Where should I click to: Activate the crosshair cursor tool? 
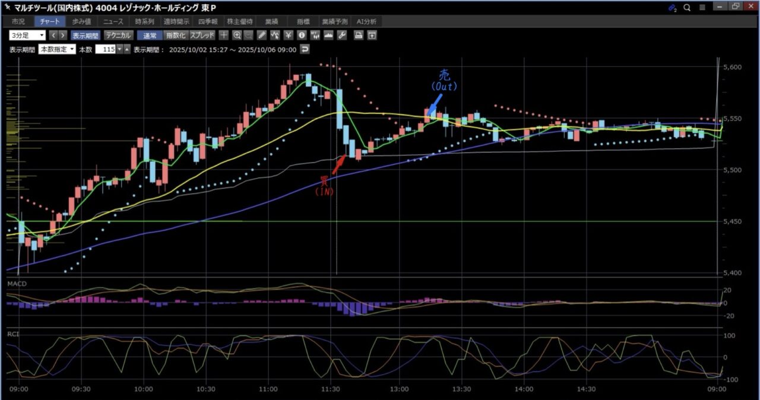pos(224,35)
